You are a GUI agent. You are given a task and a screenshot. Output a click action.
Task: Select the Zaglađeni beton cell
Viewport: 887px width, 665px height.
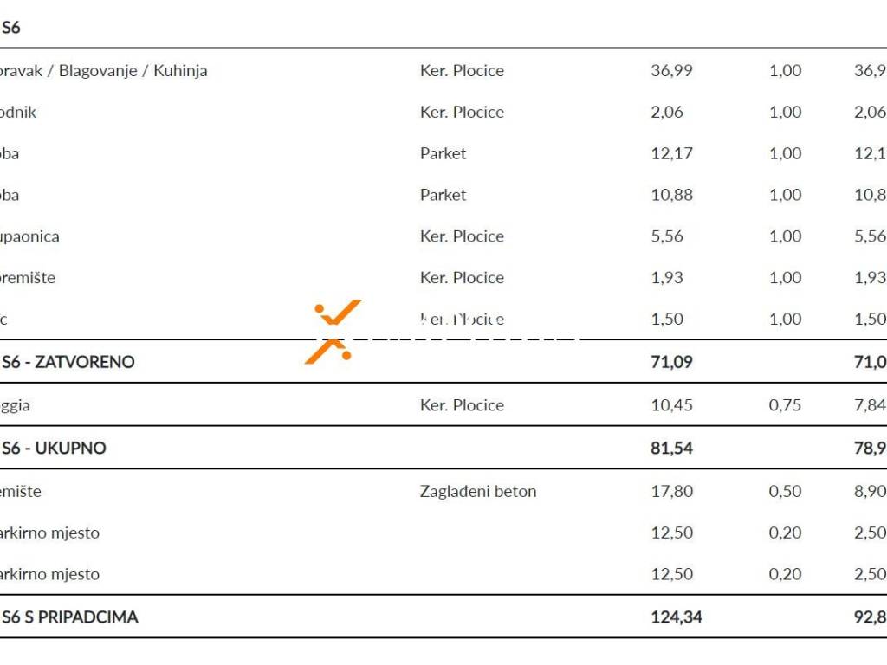point(478,491)
